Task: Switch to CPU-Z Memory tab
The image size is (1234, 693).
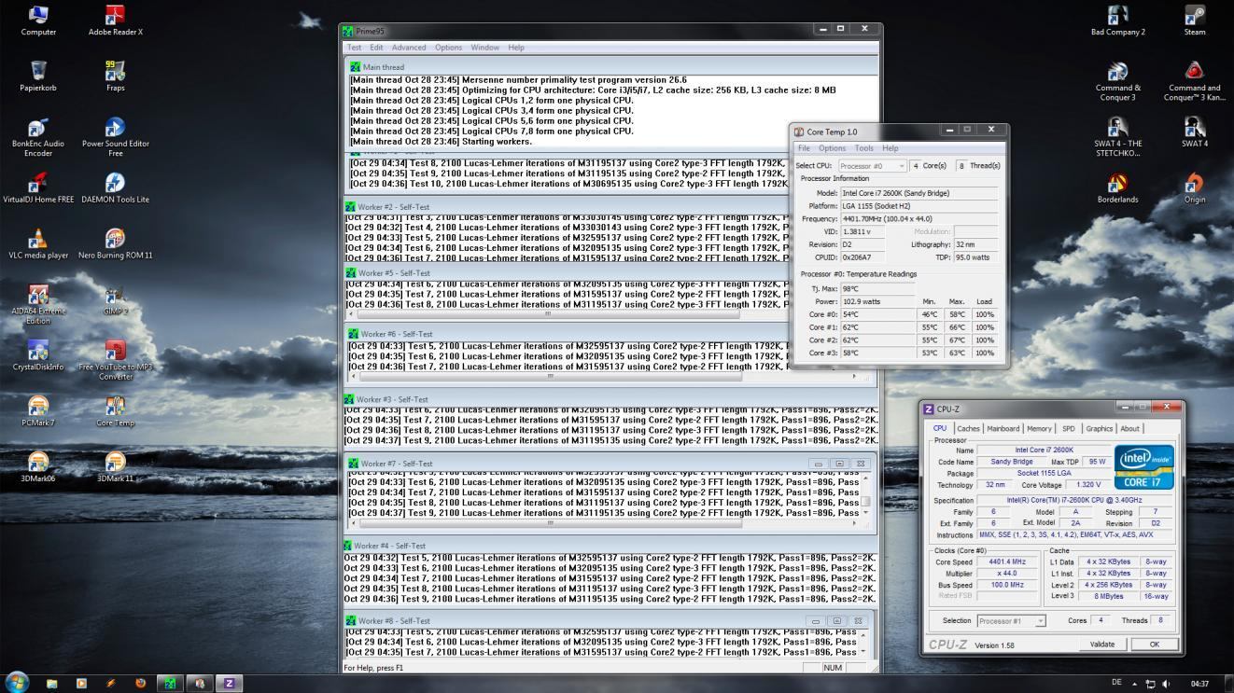Action: (1039, 429)
